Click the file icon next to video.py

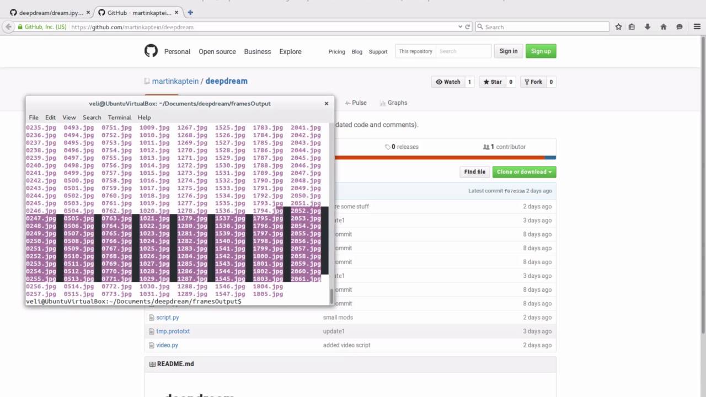(151, 345)
